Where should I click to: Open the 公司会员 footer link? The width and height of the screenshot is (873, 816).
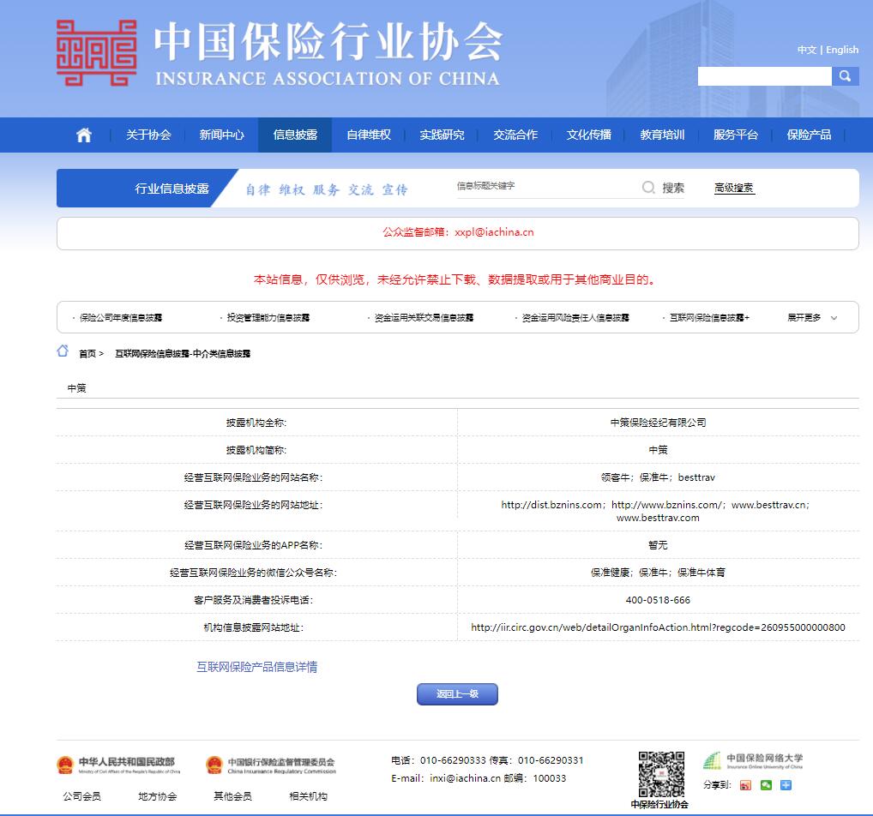point(81,796)
